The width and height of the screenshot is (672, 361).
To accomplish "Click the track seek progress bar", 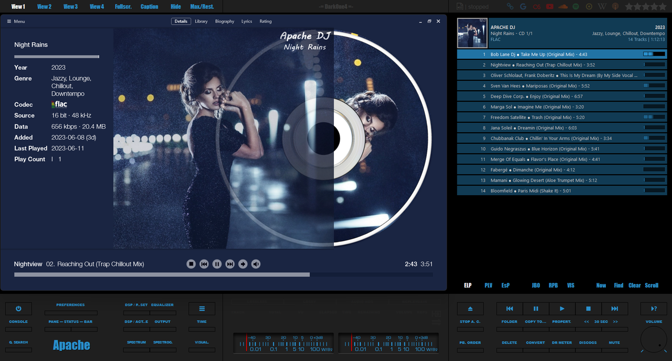I will [224, 274].
